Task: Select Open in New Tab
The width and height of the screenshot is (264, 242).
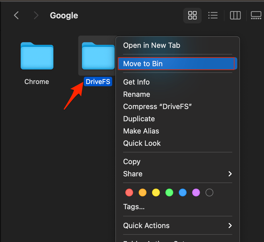Action: (x=151, y=45)
